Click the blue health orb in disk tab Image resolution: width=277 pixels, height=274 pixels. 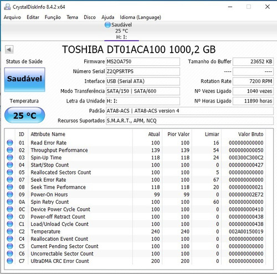(x=107, y=25)
